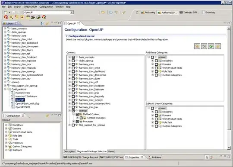Check Disciplines under Add these Categories
The height and width of the screenshot is (167, 233).
click(x=156, y=61)
